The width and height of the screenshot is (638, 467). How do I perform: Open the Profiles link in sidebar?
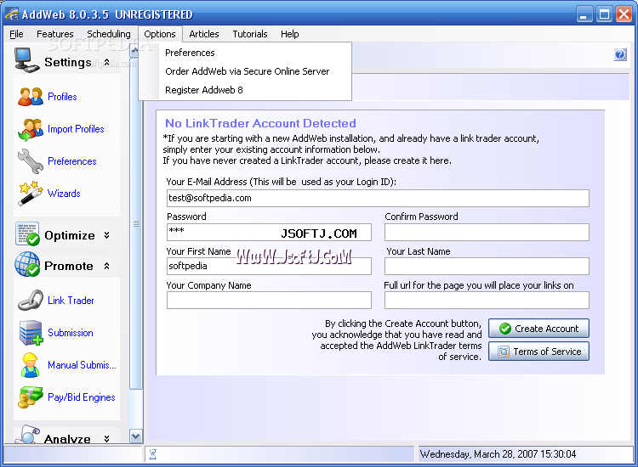coord(62,97)
